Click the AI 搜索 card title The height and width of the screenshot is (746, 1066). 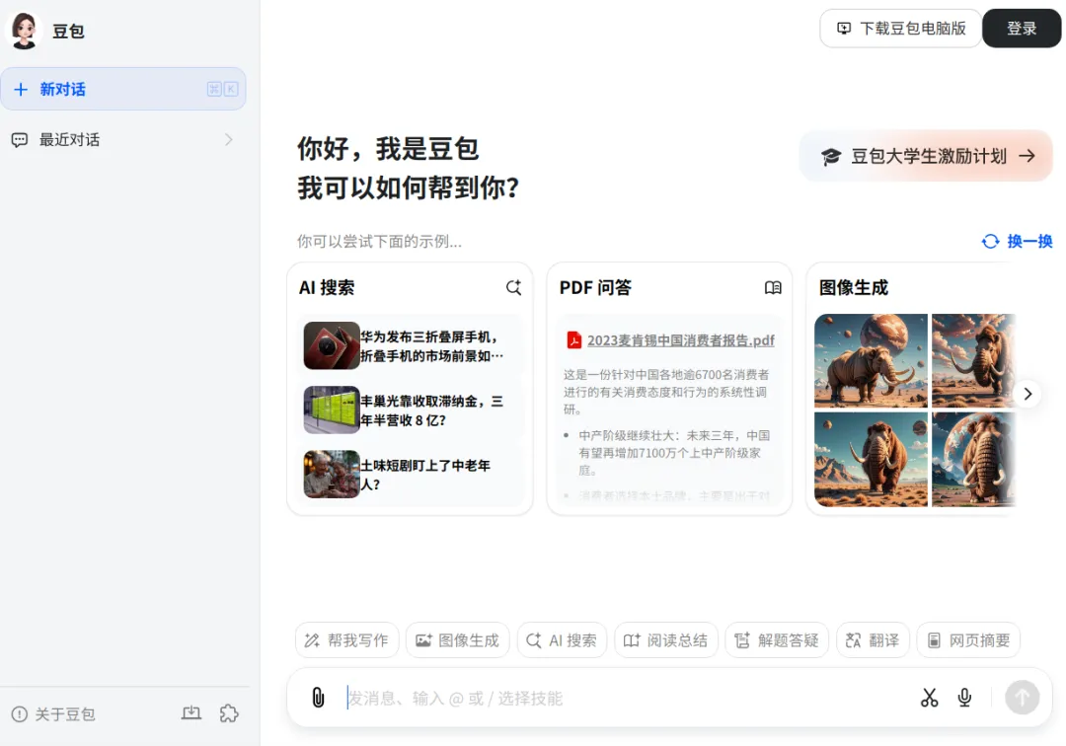point(327,287)
